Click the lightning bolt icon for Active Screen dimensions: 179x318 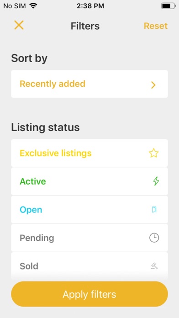(x=156, y=181)
